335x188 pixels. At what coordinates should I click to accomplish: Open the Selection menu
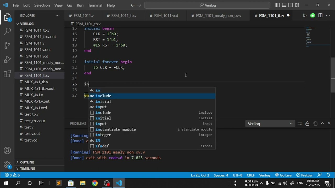(x=42, y=5)
